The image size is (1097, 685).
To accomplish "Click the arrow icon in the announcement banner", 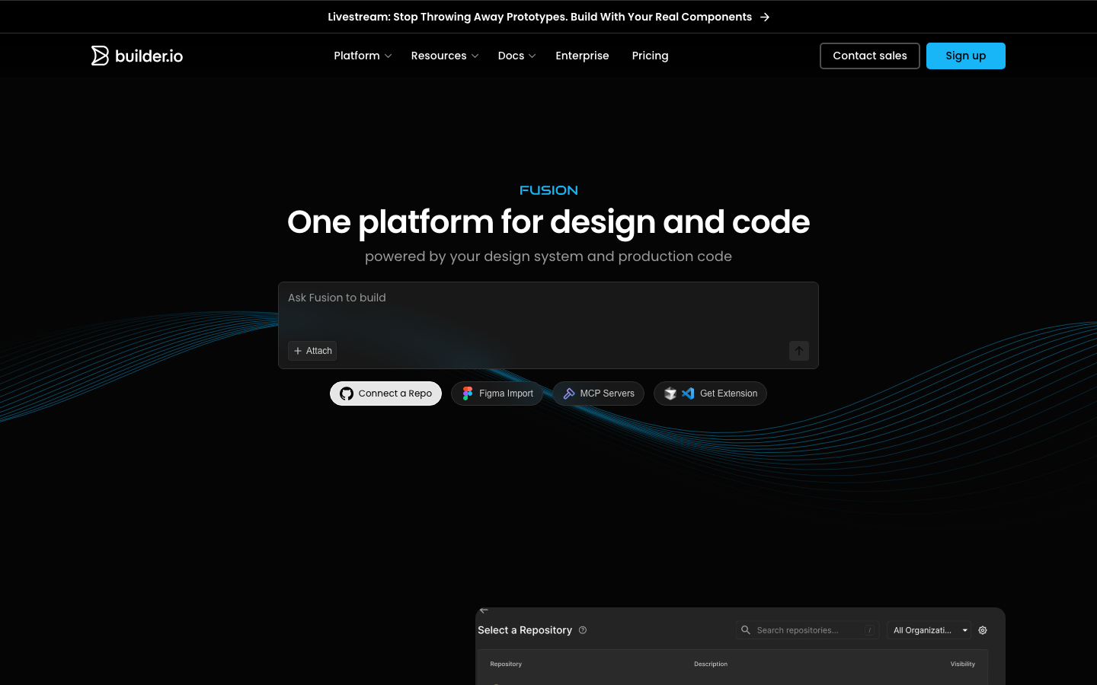I will click(x=765, y=17).
